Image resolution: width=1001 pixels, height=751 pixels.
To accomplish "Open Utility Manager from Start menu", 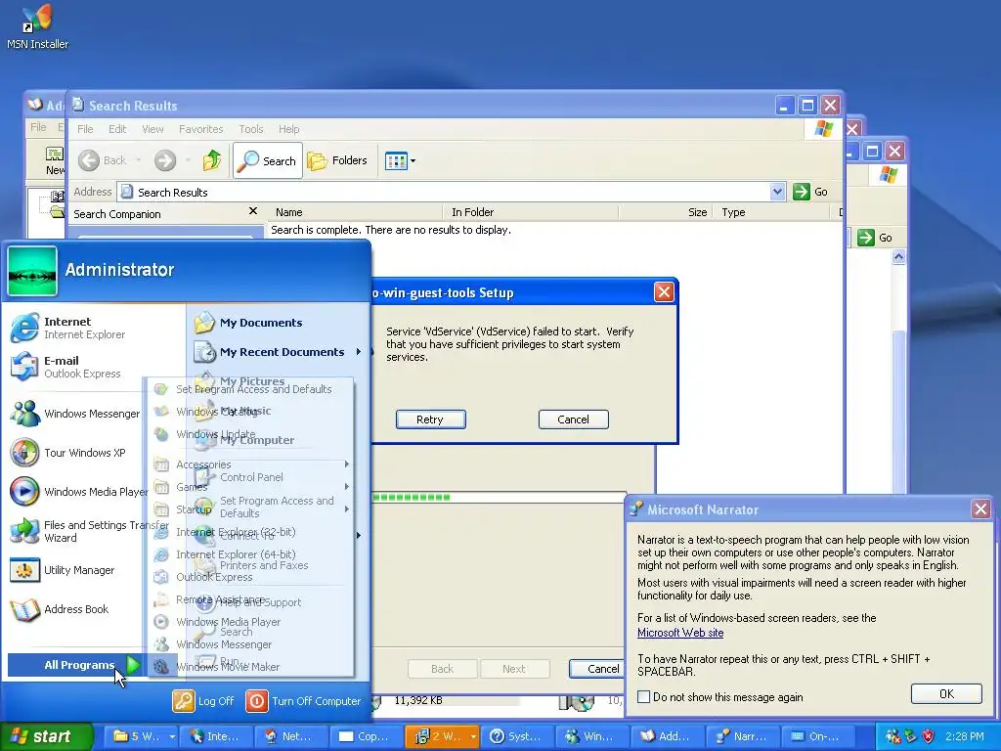I will point(76,570).
